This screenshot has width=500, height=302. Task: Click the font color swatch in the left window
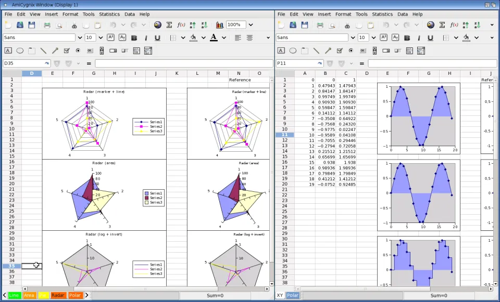(x=213, y=37)
